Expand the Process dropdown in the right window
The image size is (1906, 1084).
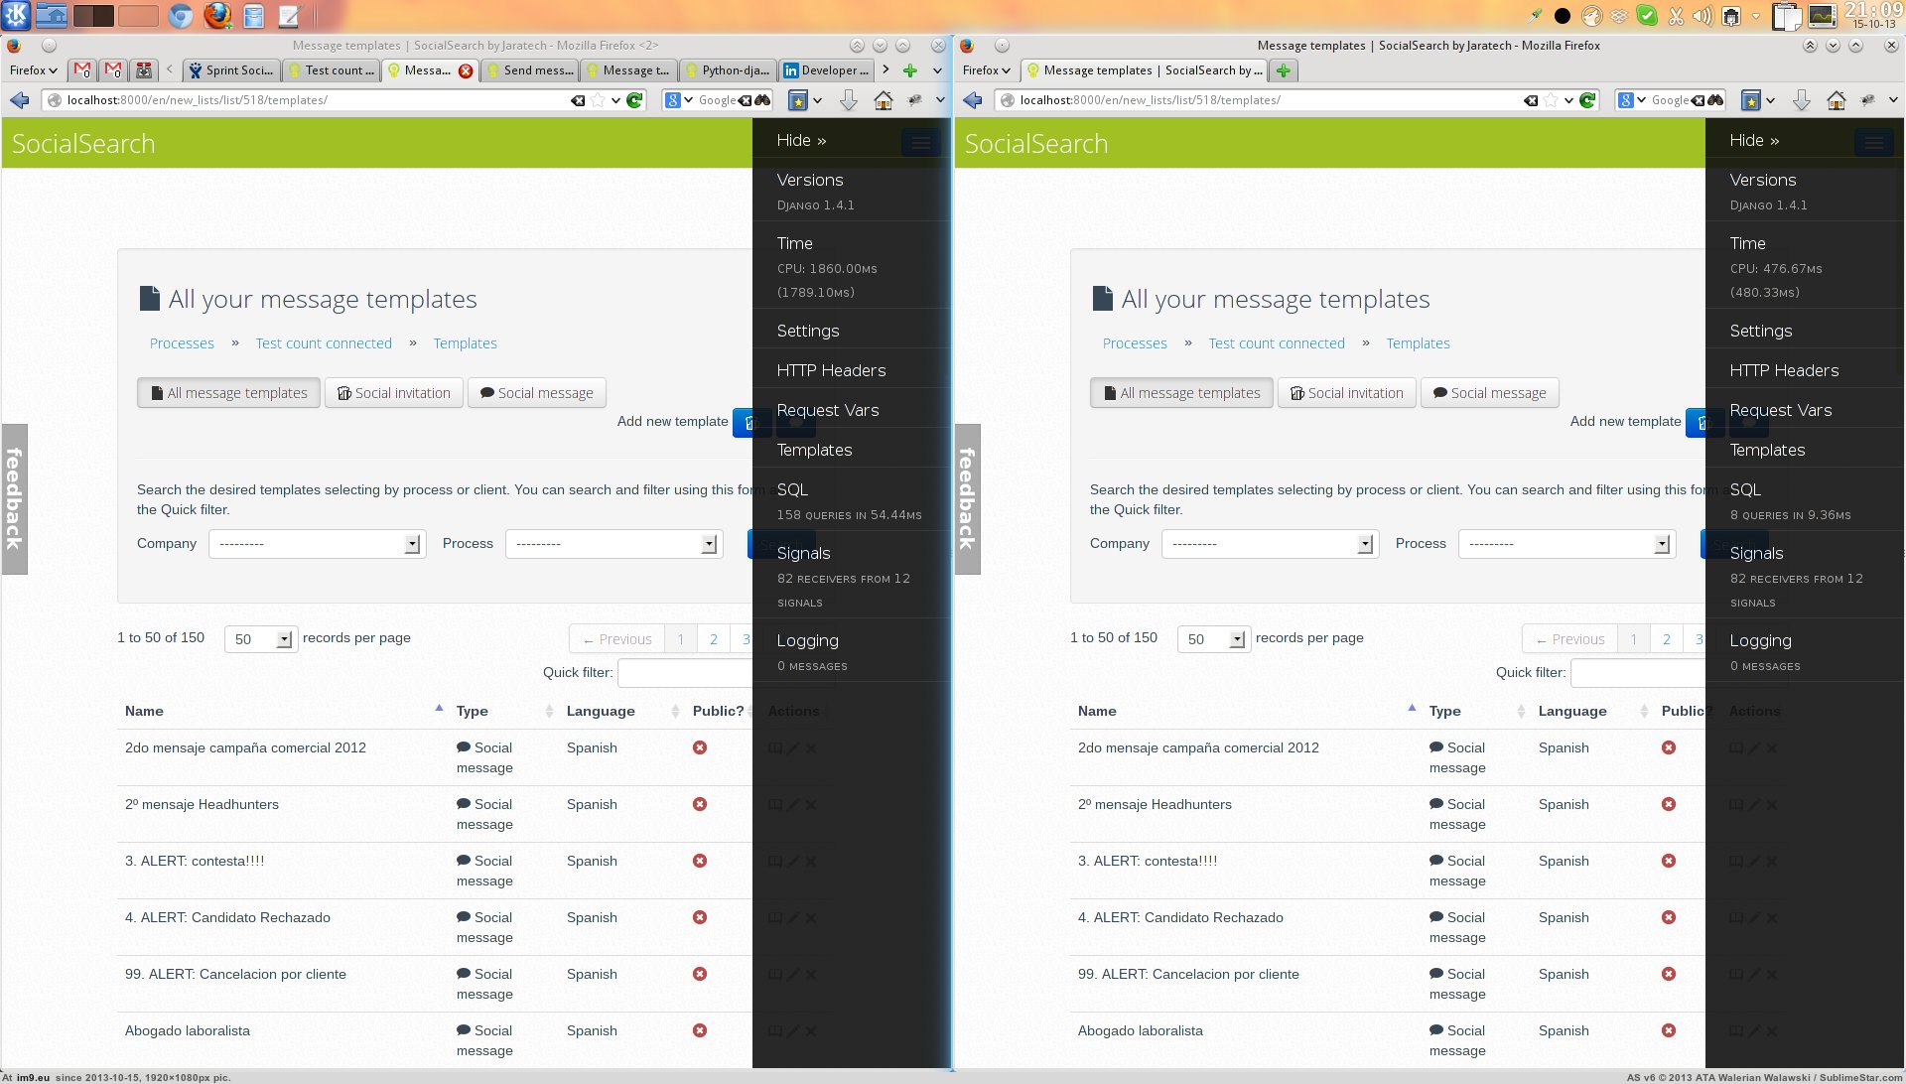point(1566,544)
